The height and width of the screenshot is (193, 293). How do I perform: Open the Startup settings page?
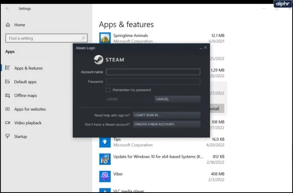20,137
